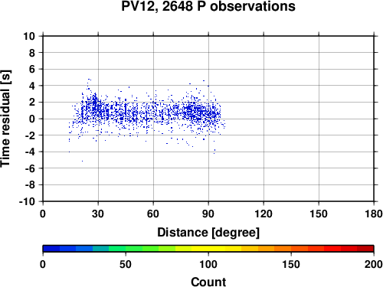The image size is (383, 287).
Task: Click the 0 tick on residual axis
Action: [x=31, y=119]
